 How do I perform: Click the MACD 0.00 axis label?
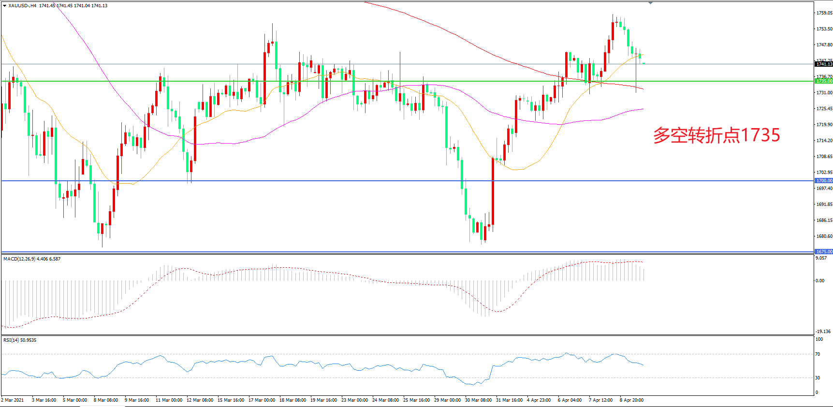[x=820, y=281]
